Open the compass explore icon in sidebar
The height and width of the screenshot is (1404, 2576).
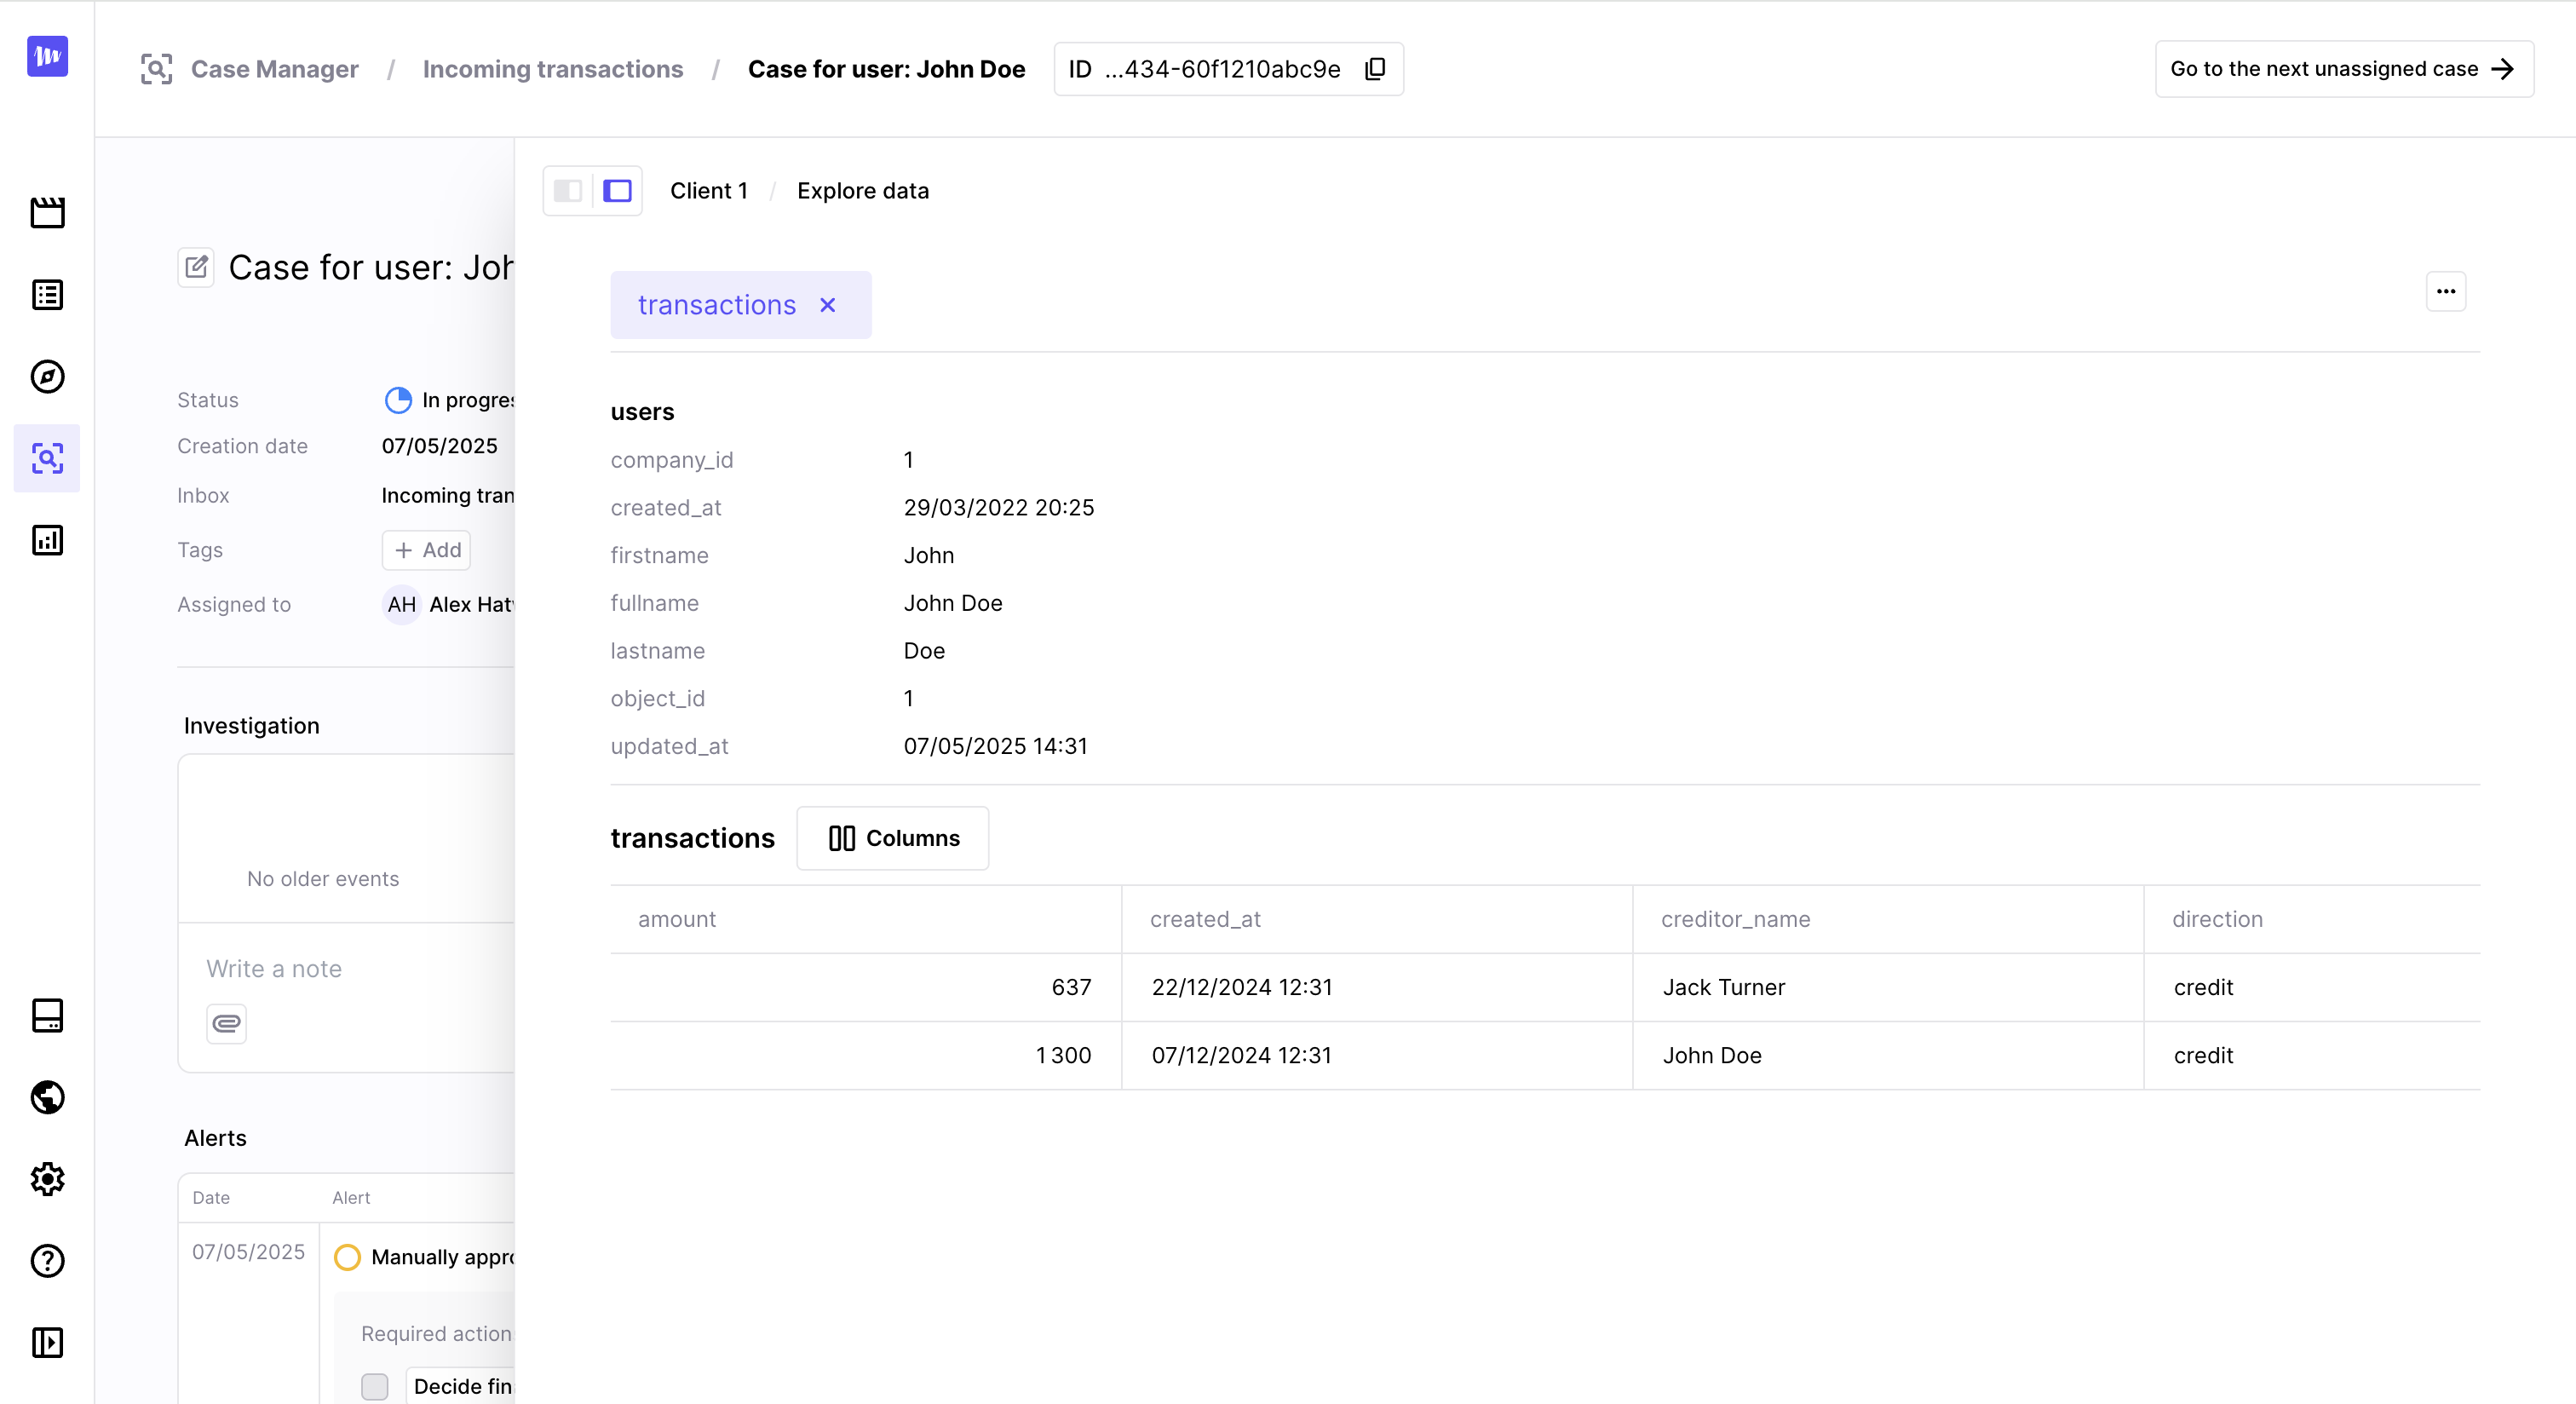[47, 377]
